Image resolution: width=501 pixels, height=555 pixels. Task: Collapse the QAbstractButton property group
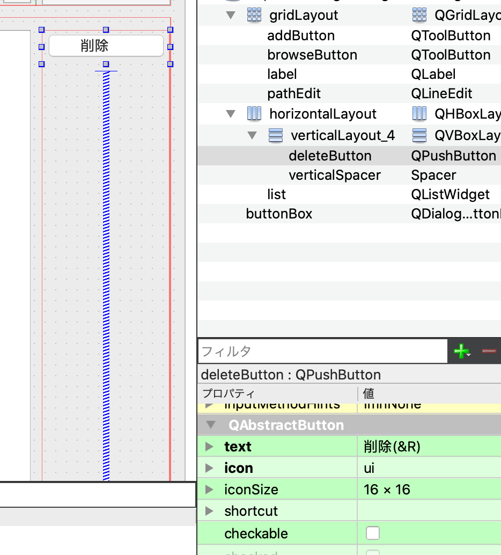coord(211,425)
